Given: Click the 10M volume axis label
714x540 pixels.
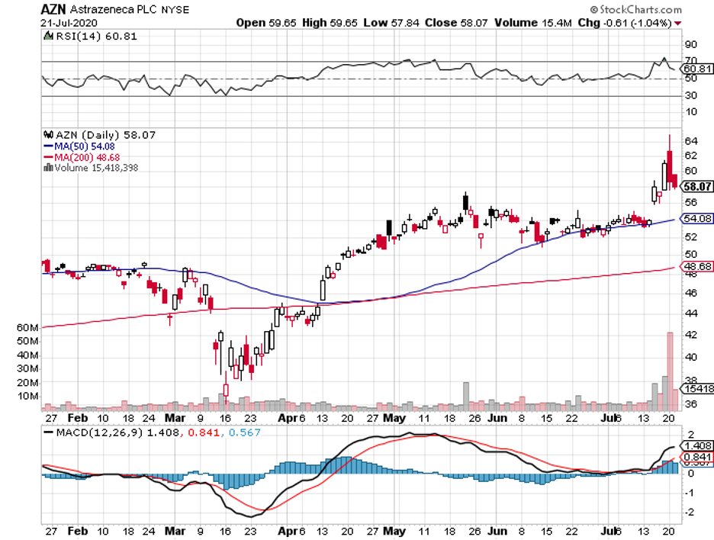Looking at the screenshot, I should click(x=28, y=396).
